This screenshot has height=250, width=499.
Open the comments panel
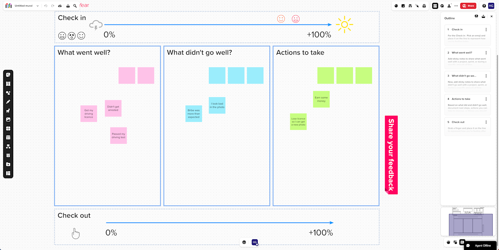[442, 6]
